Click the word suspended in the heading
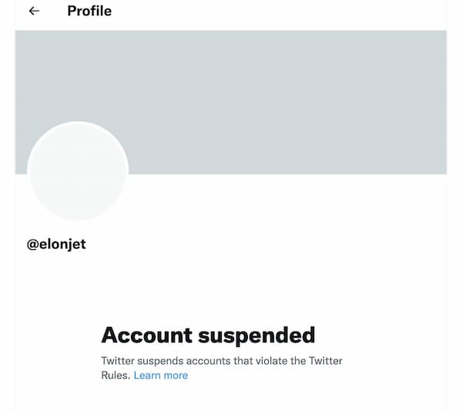The height and width of the screenshot is (411, 462). point(256,335)
